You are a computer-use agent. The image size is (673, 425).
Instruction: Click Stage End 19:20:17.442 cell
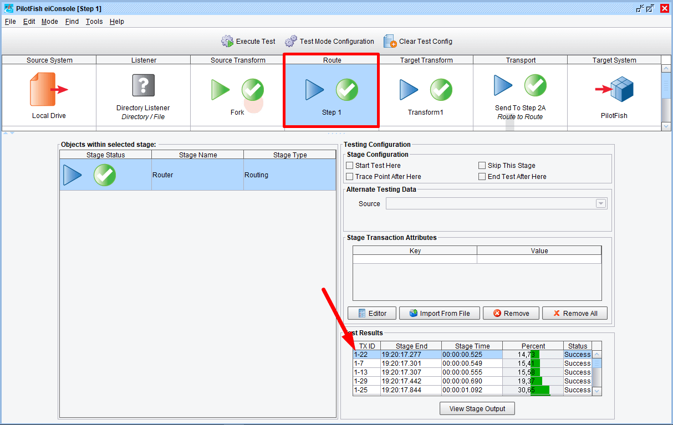pos(411,381)
